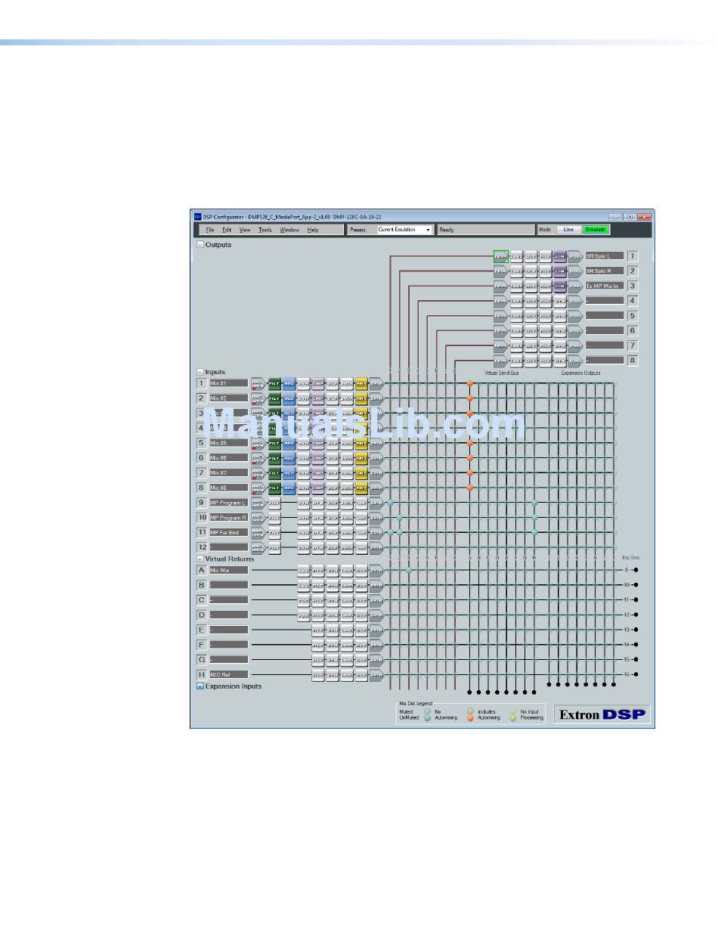Click the letter H button beside AEC Ref
This screenshot has height=929, width=718.
[x=202, y=674]
